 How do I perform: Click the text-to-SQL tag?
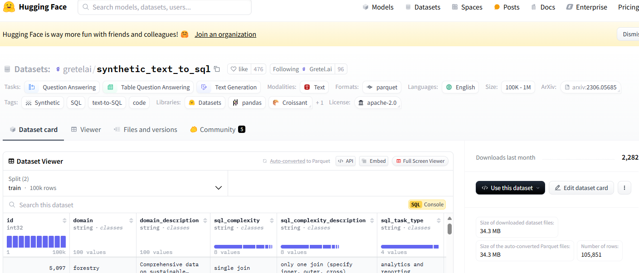coord(107,102)
